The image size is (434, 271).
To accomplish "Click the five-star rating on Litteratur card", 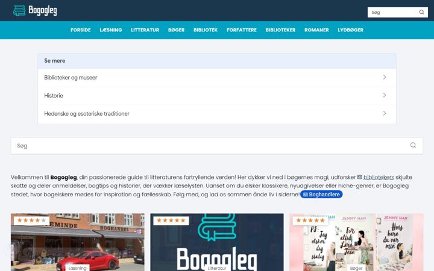I will point(171,220).
